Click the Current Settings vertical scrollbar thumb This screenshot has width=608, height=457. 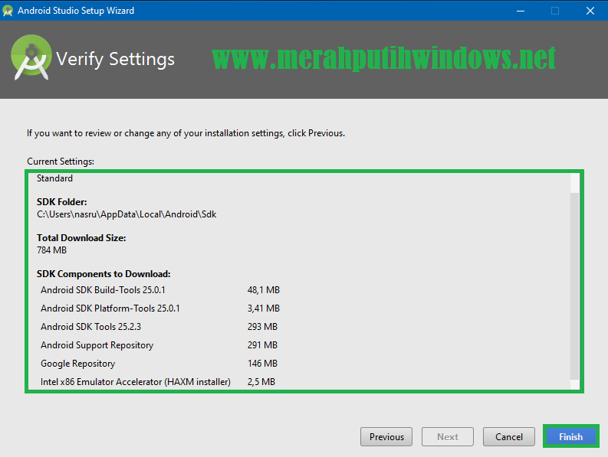[x=575, y=286]
